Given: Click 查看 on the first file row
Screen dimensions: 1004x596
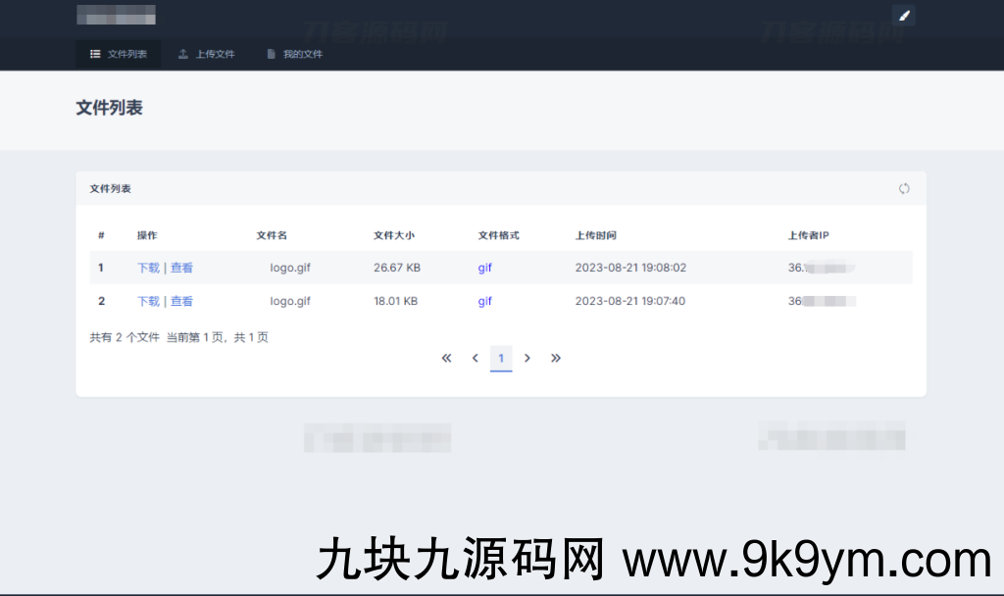Looking at the screenshot, I should pos(182,267).
